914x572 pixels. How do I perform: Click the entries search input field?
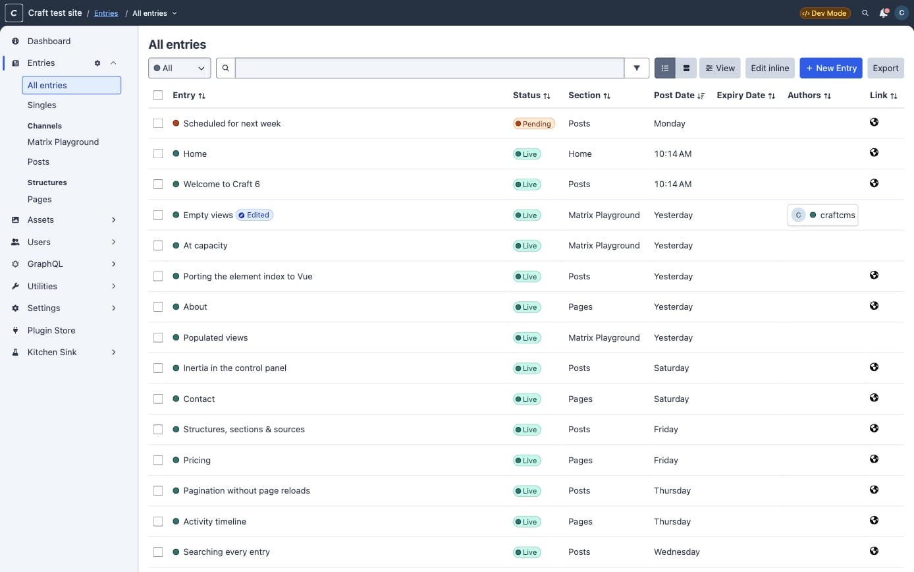[429, 68]
